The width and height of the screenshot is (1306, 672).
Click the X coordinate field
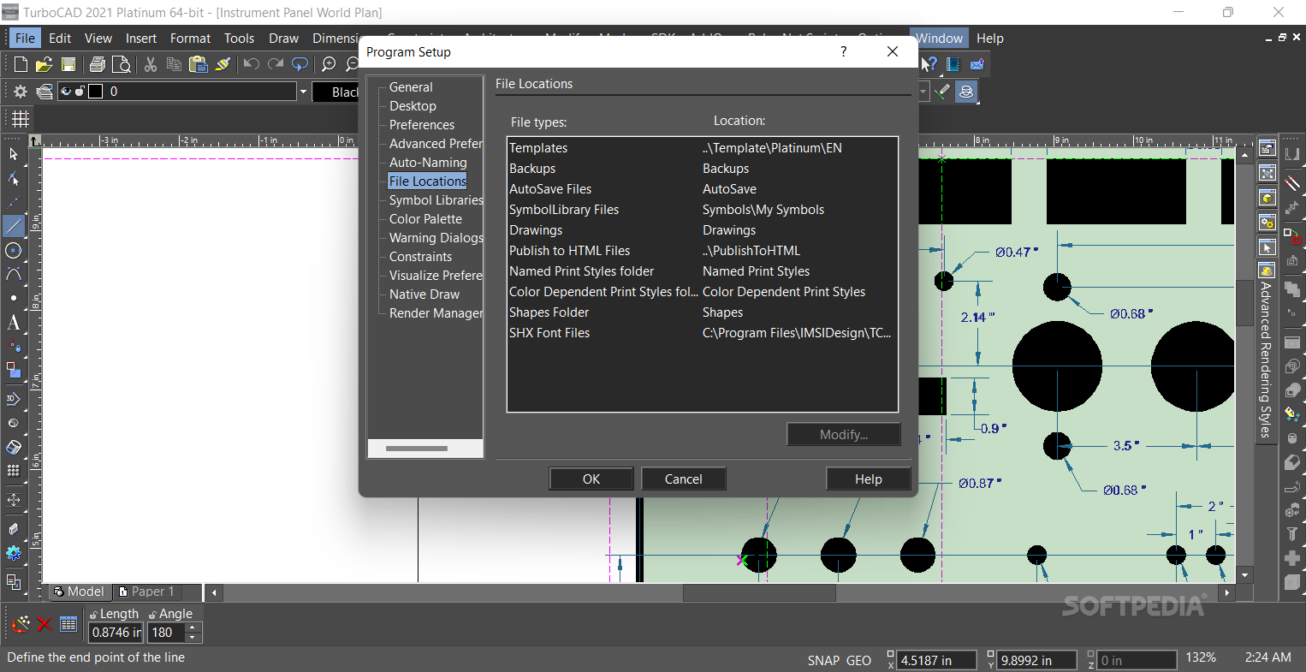[x=936, y=661]
